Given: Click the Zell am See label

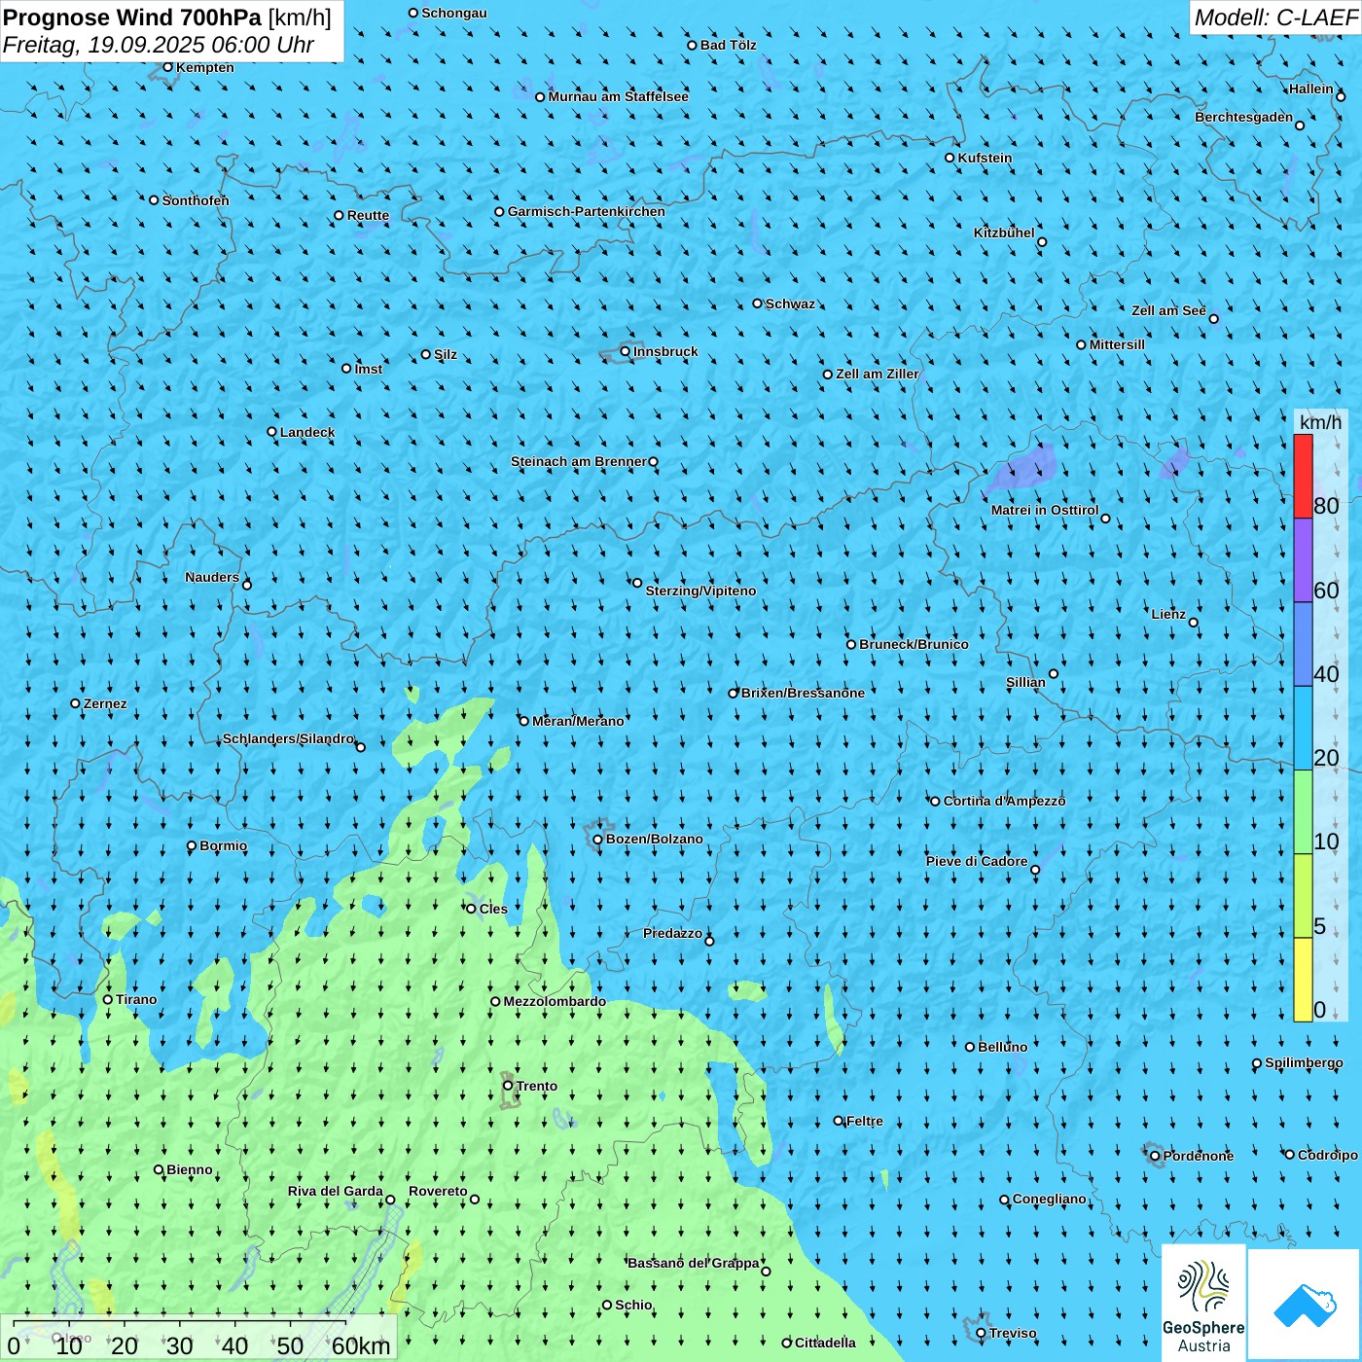Looking at the screenshot, I should 1168,310.
